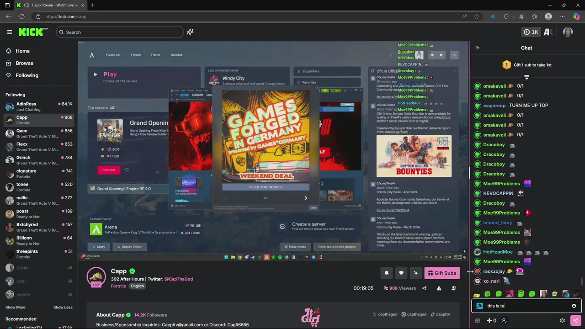Click the user icon beside report

tap(453, 288)
